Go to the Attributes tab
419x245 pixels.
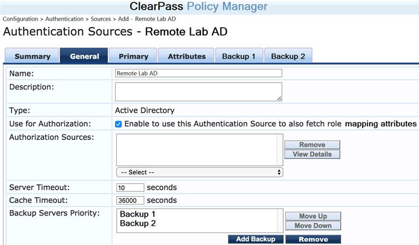187,56
